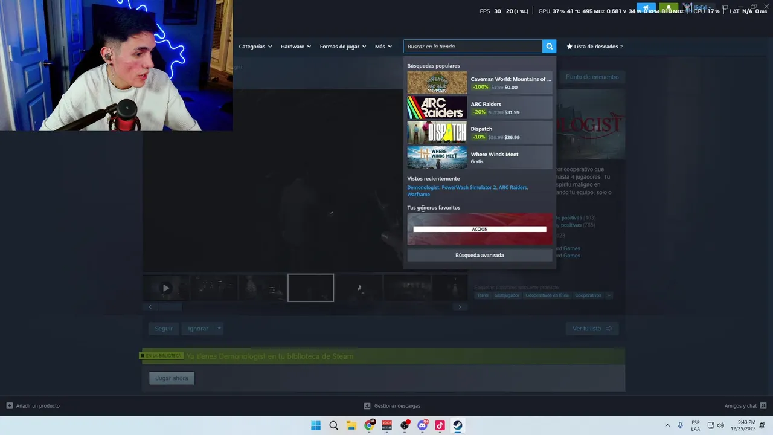Click the Gestionar descargas download icon

tap(367, 406)
